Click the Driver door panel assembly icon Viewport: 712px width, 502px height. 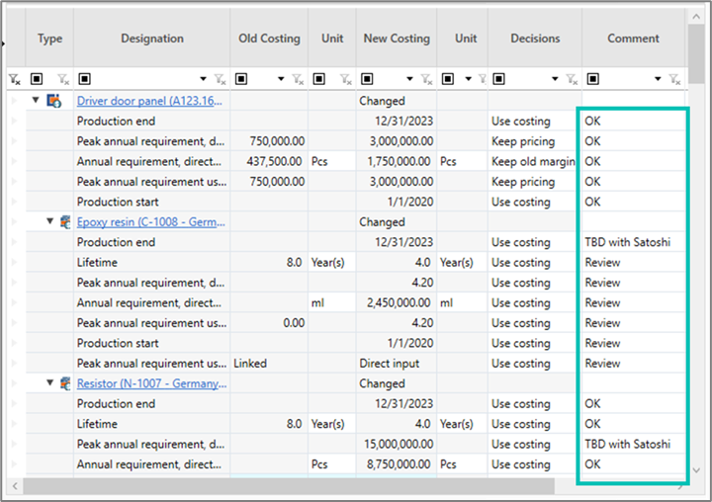54,101
